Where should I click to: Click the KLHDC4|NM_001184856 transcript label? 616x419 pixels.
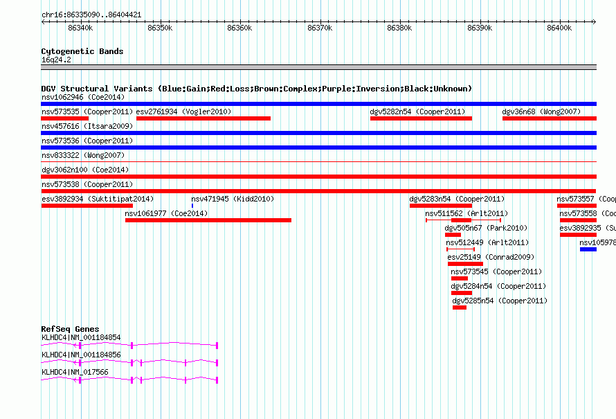81,355
